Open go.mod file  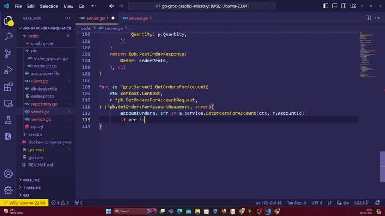[x=46, y=149]
